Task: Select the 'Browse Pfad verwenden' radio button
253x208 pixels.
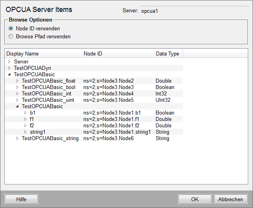Action: pos(11,36)
